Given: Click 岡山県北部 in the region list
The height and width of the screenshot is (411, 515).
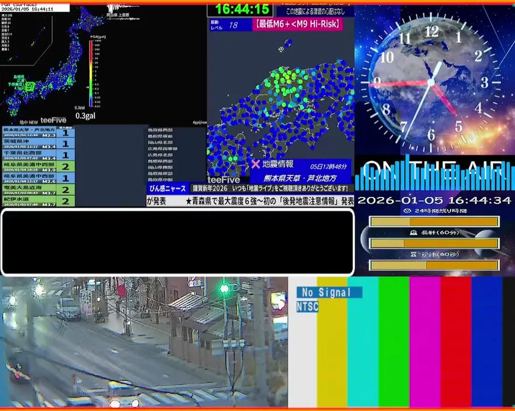Looking at the screenshot, I should [x=160, y=142].
